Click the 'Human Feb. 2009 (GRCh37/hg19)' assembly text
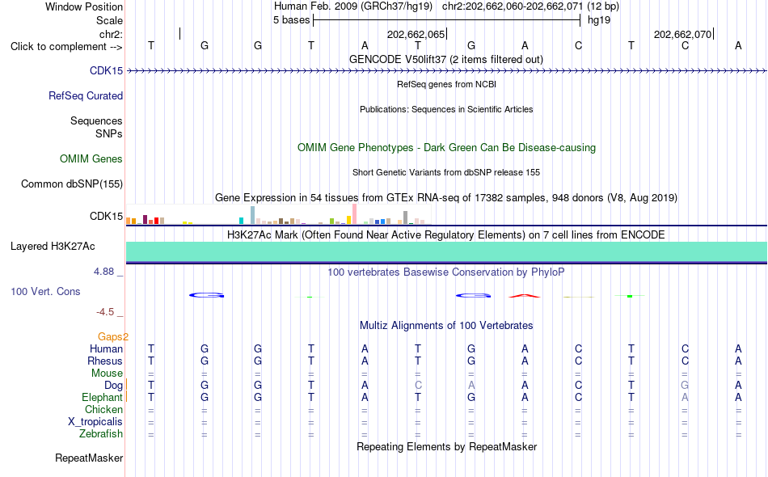Viewport: 768px width, 477px height. click(353, 6)
